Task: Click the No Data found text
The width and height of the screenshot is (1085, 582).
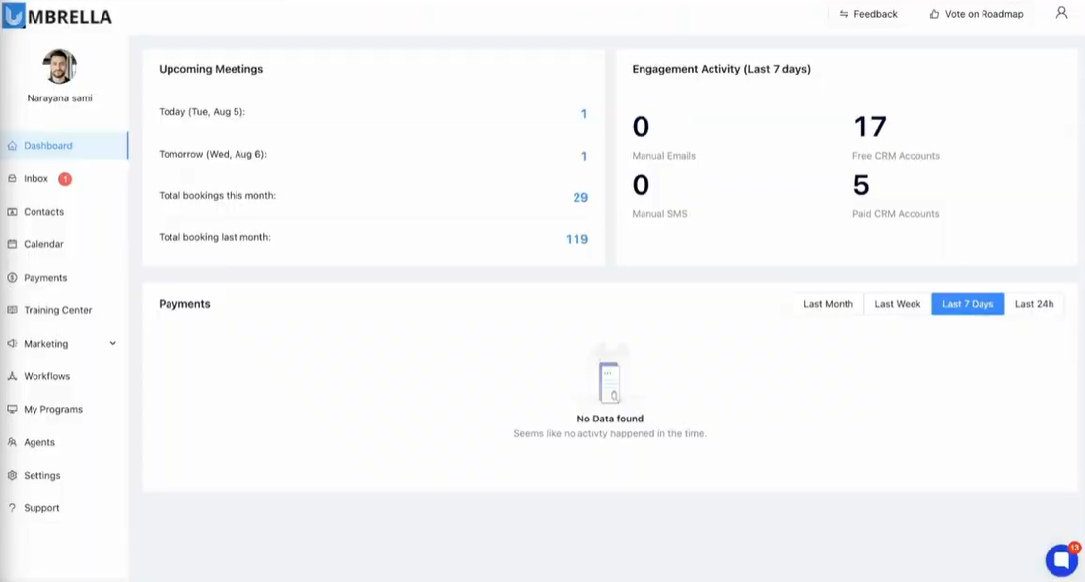Action: pyautogui.click(x=610, y=419)
